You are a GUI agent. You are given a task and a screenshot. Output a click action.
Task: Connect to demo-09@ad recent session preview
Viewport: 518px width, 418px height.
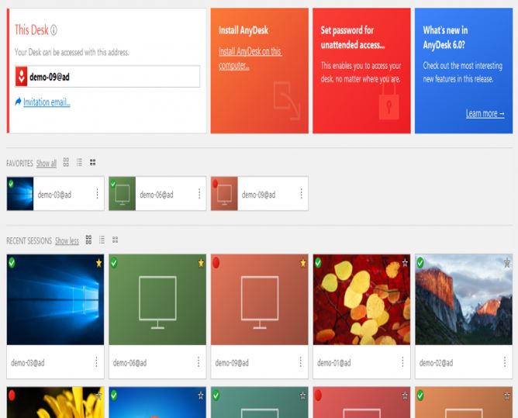(x=259, y=299)
